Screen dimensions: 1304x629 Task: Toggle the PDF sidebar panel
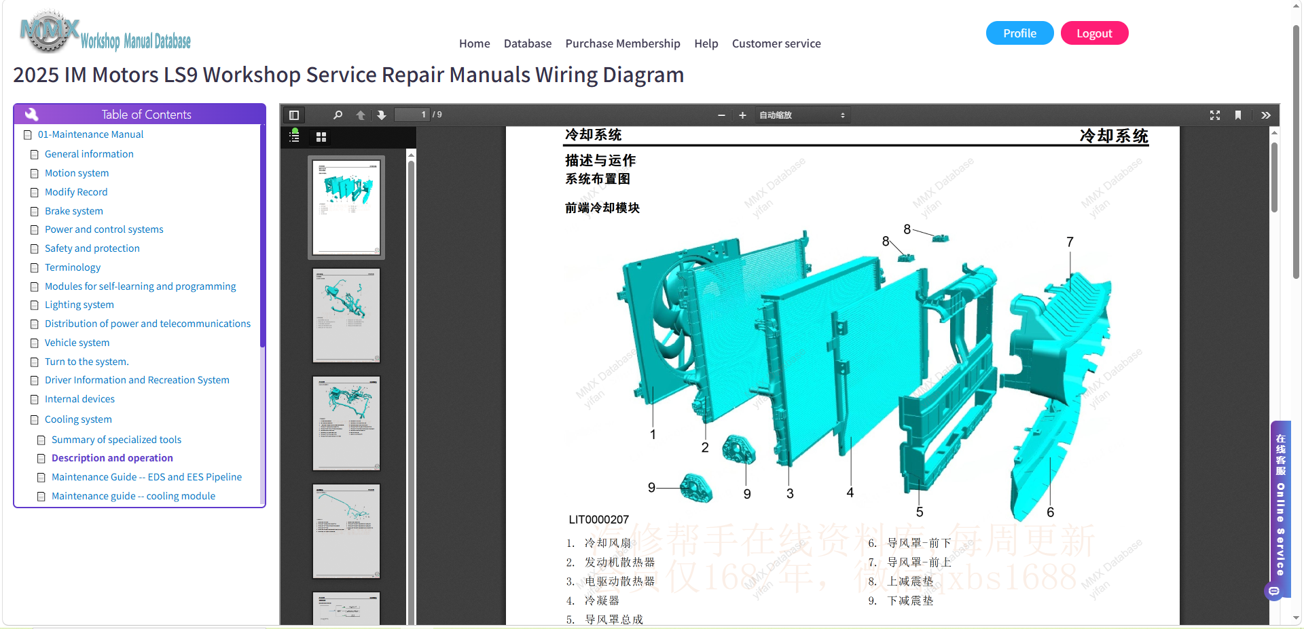pyautogui.click(x=294, y=115)
